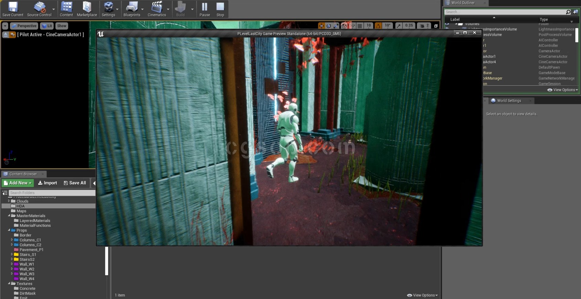581x299 pixels.
Task: Toggle surface snapping in the viewport
Action: [353, 26]
